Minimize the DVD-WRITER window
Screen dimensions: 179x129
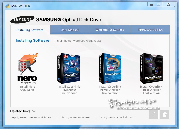[x=151, y=5]
